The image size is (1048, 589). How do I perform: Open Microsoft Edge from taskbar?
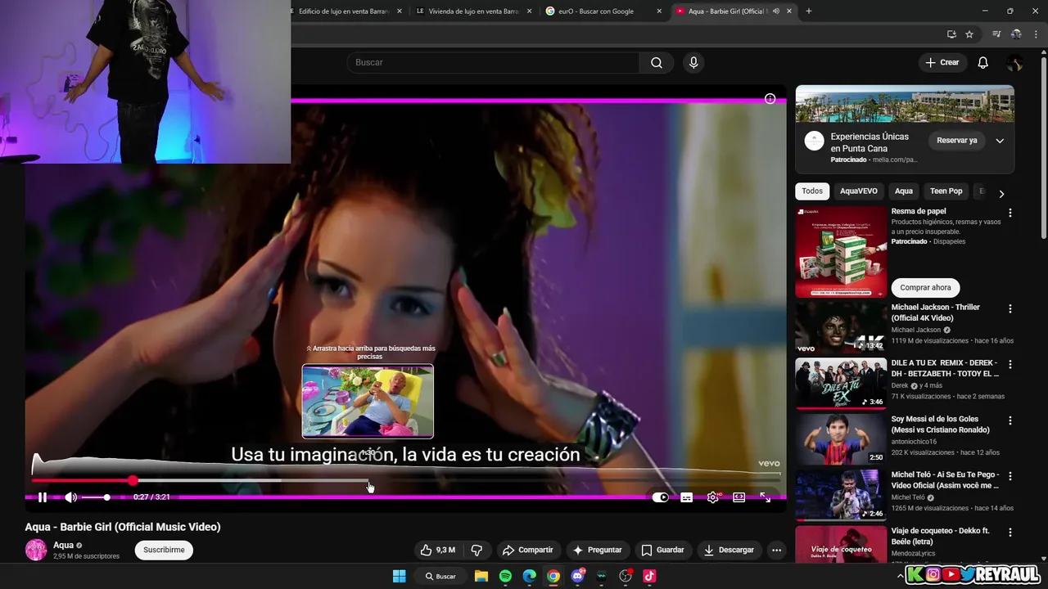point(530,576)
